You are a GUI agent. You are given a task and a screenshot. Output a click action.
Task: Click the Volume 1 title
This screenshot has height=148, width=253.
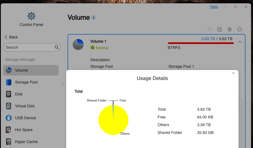(98, 41)
